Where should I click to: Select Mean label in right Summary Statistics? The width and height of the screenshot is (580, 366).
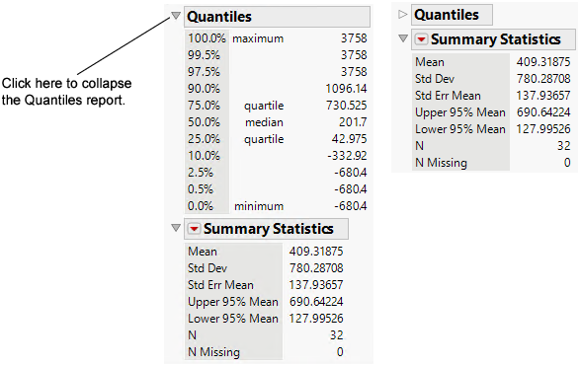(x=430, y=62)
